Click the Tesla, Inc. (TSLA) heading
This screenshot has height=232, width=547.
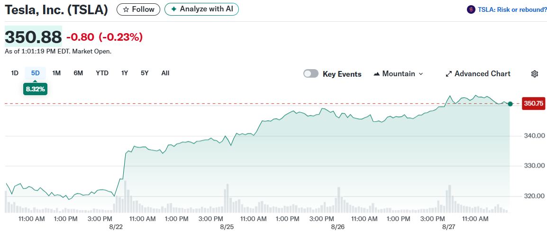pyautogui.click(x=56, y=10)
